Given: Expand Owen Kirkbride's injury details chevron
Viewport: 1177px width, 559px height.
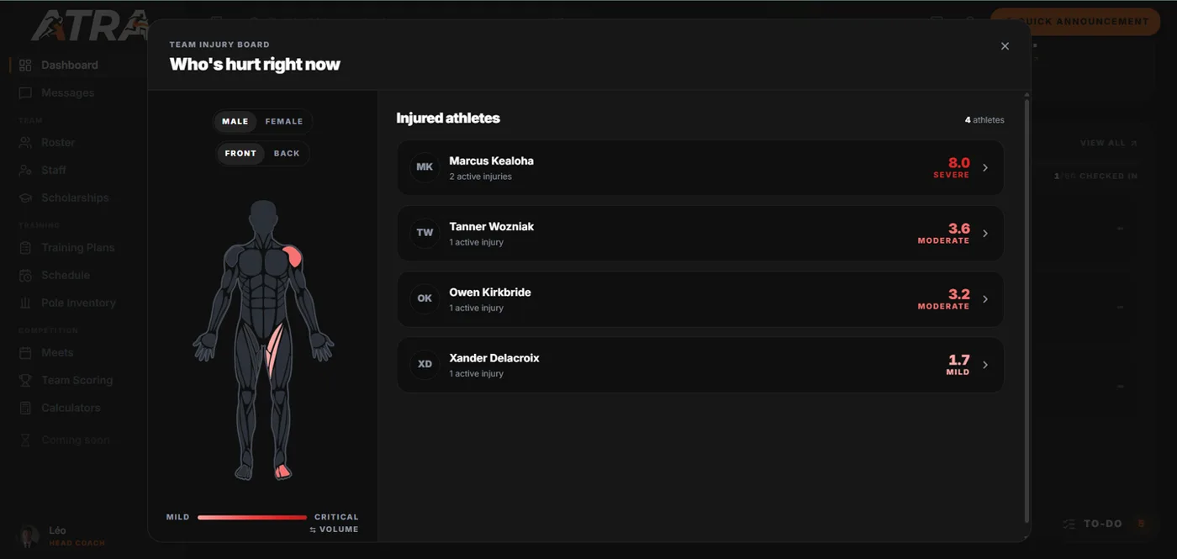Looking at the screenshot, I should (x=985, y=299).
